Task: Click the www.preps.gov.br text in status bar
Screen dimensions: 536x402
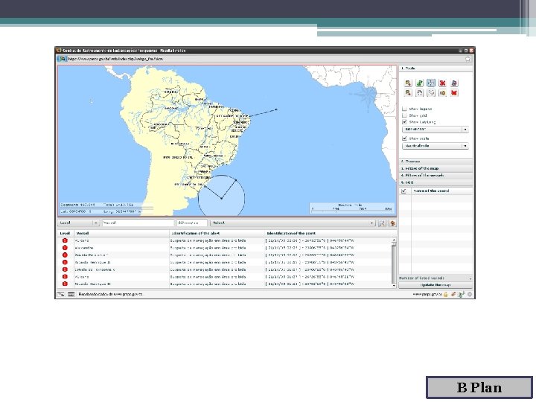Action: click(x=427, y=294)
